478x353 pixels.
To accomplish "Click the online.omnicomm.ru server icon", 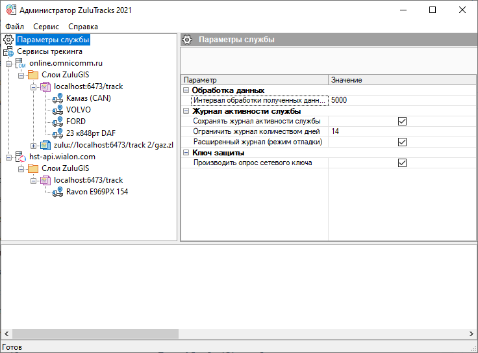I will coord(21,63).
